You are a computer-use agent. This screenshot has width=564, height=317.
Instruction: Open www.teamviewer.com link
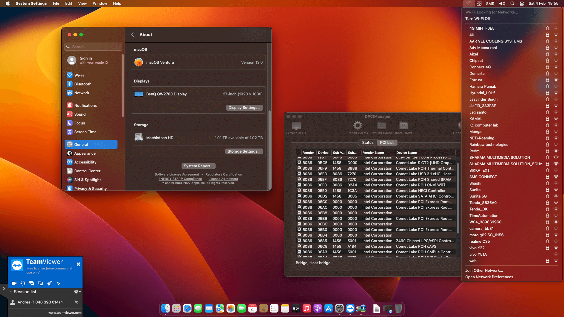(65, 313)
